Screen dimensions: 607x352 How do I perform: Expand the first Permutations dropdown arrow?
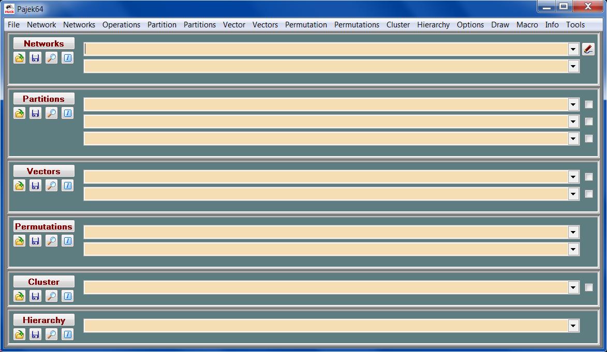point(573,232)
